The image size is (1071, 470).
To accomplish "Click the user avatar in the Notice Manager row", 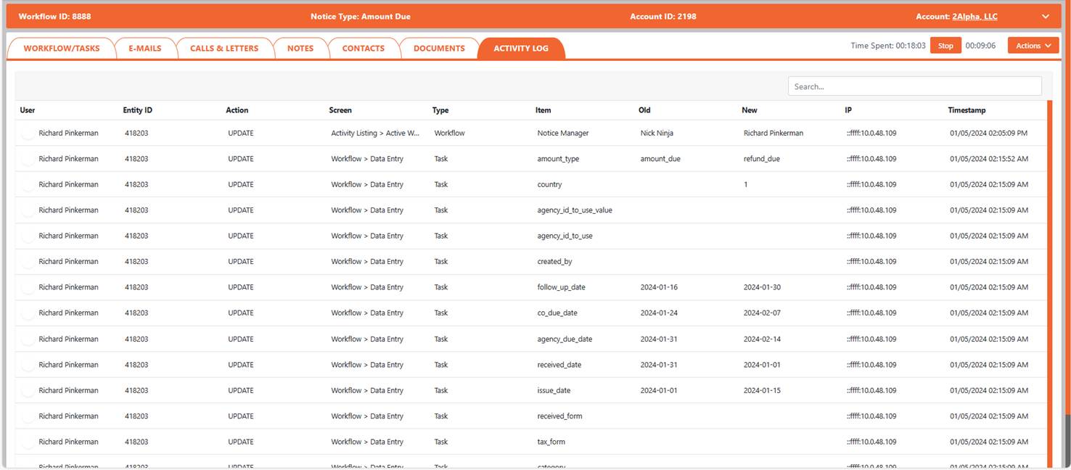I will pos(28,133).
